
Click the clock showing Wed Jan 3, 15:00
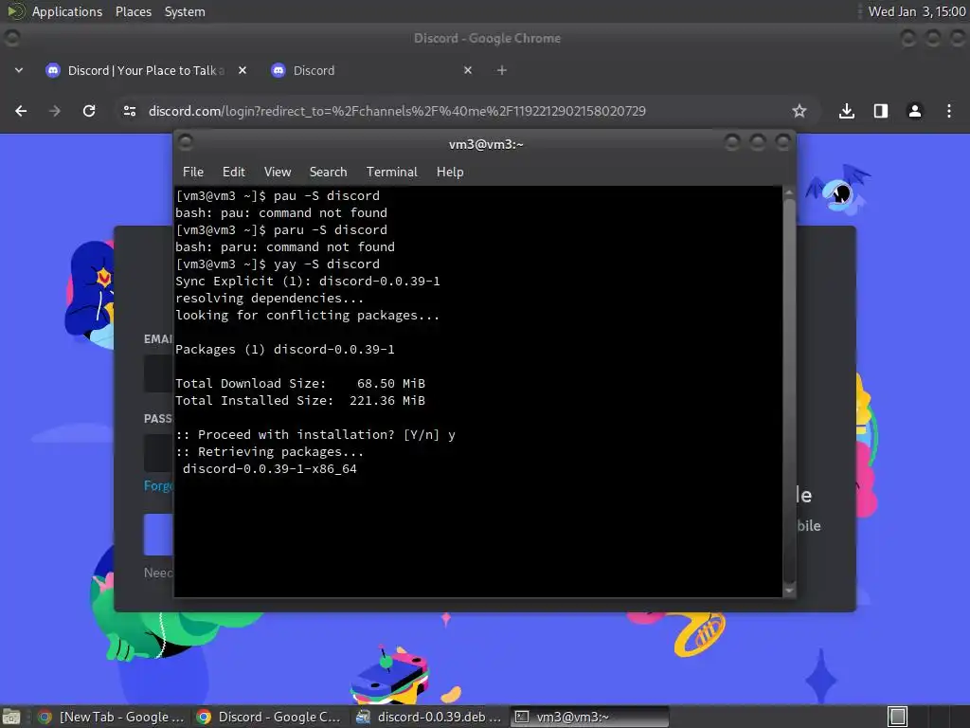(x=917, y=11)
